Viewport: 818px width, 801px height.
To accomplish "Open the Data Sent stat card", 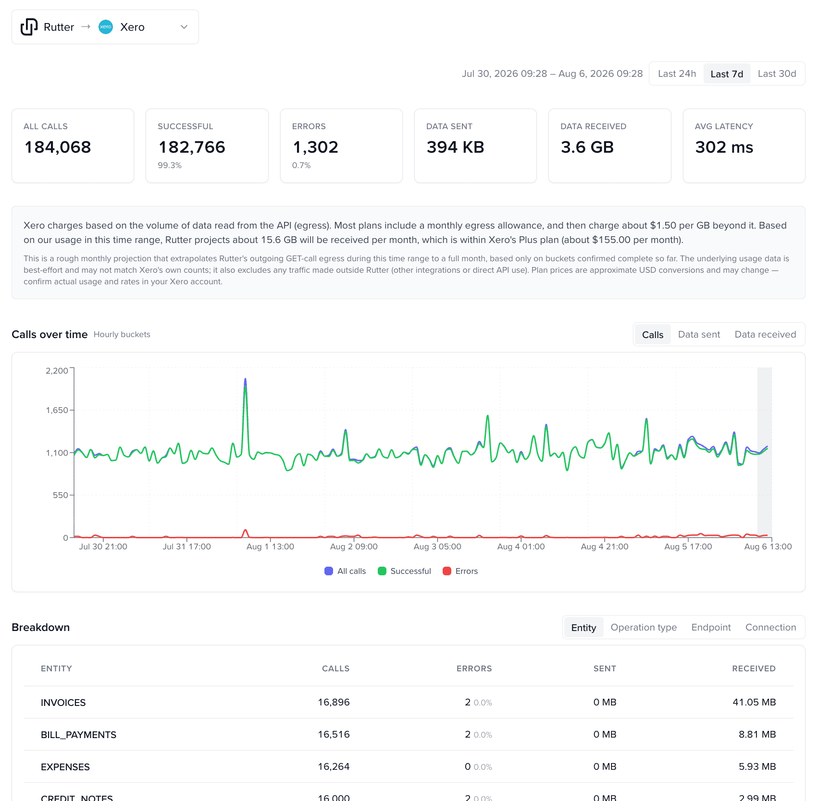I will point(475,146).
